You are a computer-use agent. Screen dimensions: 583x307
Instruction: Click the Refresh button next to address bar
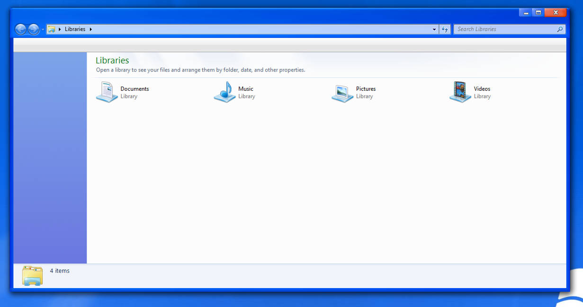tap(445, 29)
